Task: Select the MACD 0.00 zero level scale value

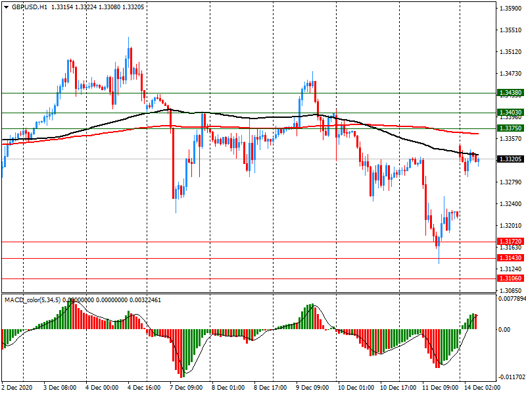Action: point(506,330)
